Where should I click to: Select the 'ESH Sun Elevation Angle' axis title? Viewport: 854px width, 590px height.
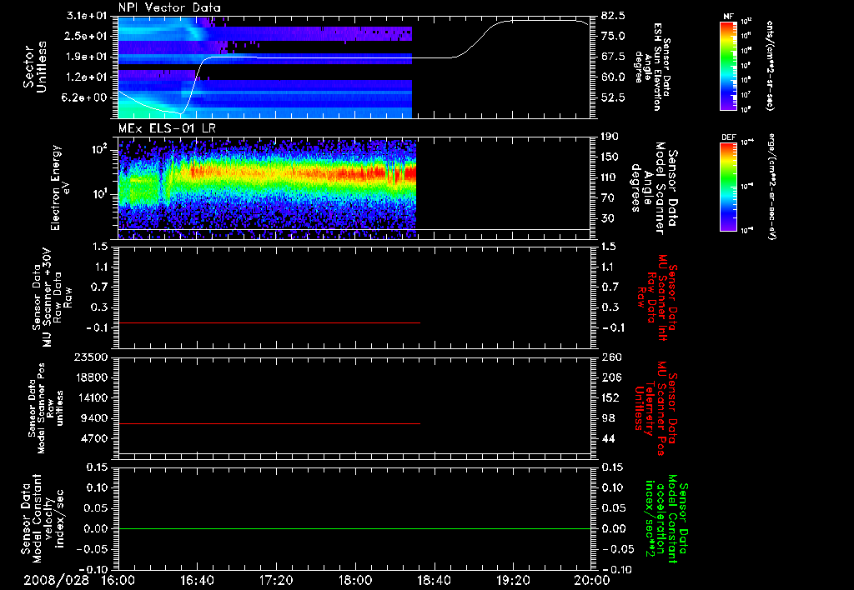pyautogui.click(x=652, y=67)
